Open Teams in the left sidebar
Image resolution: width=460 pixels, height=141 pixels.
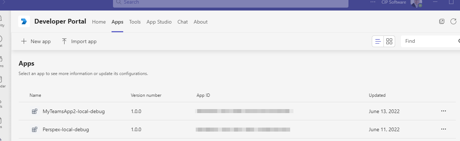[x=1, y=62]
